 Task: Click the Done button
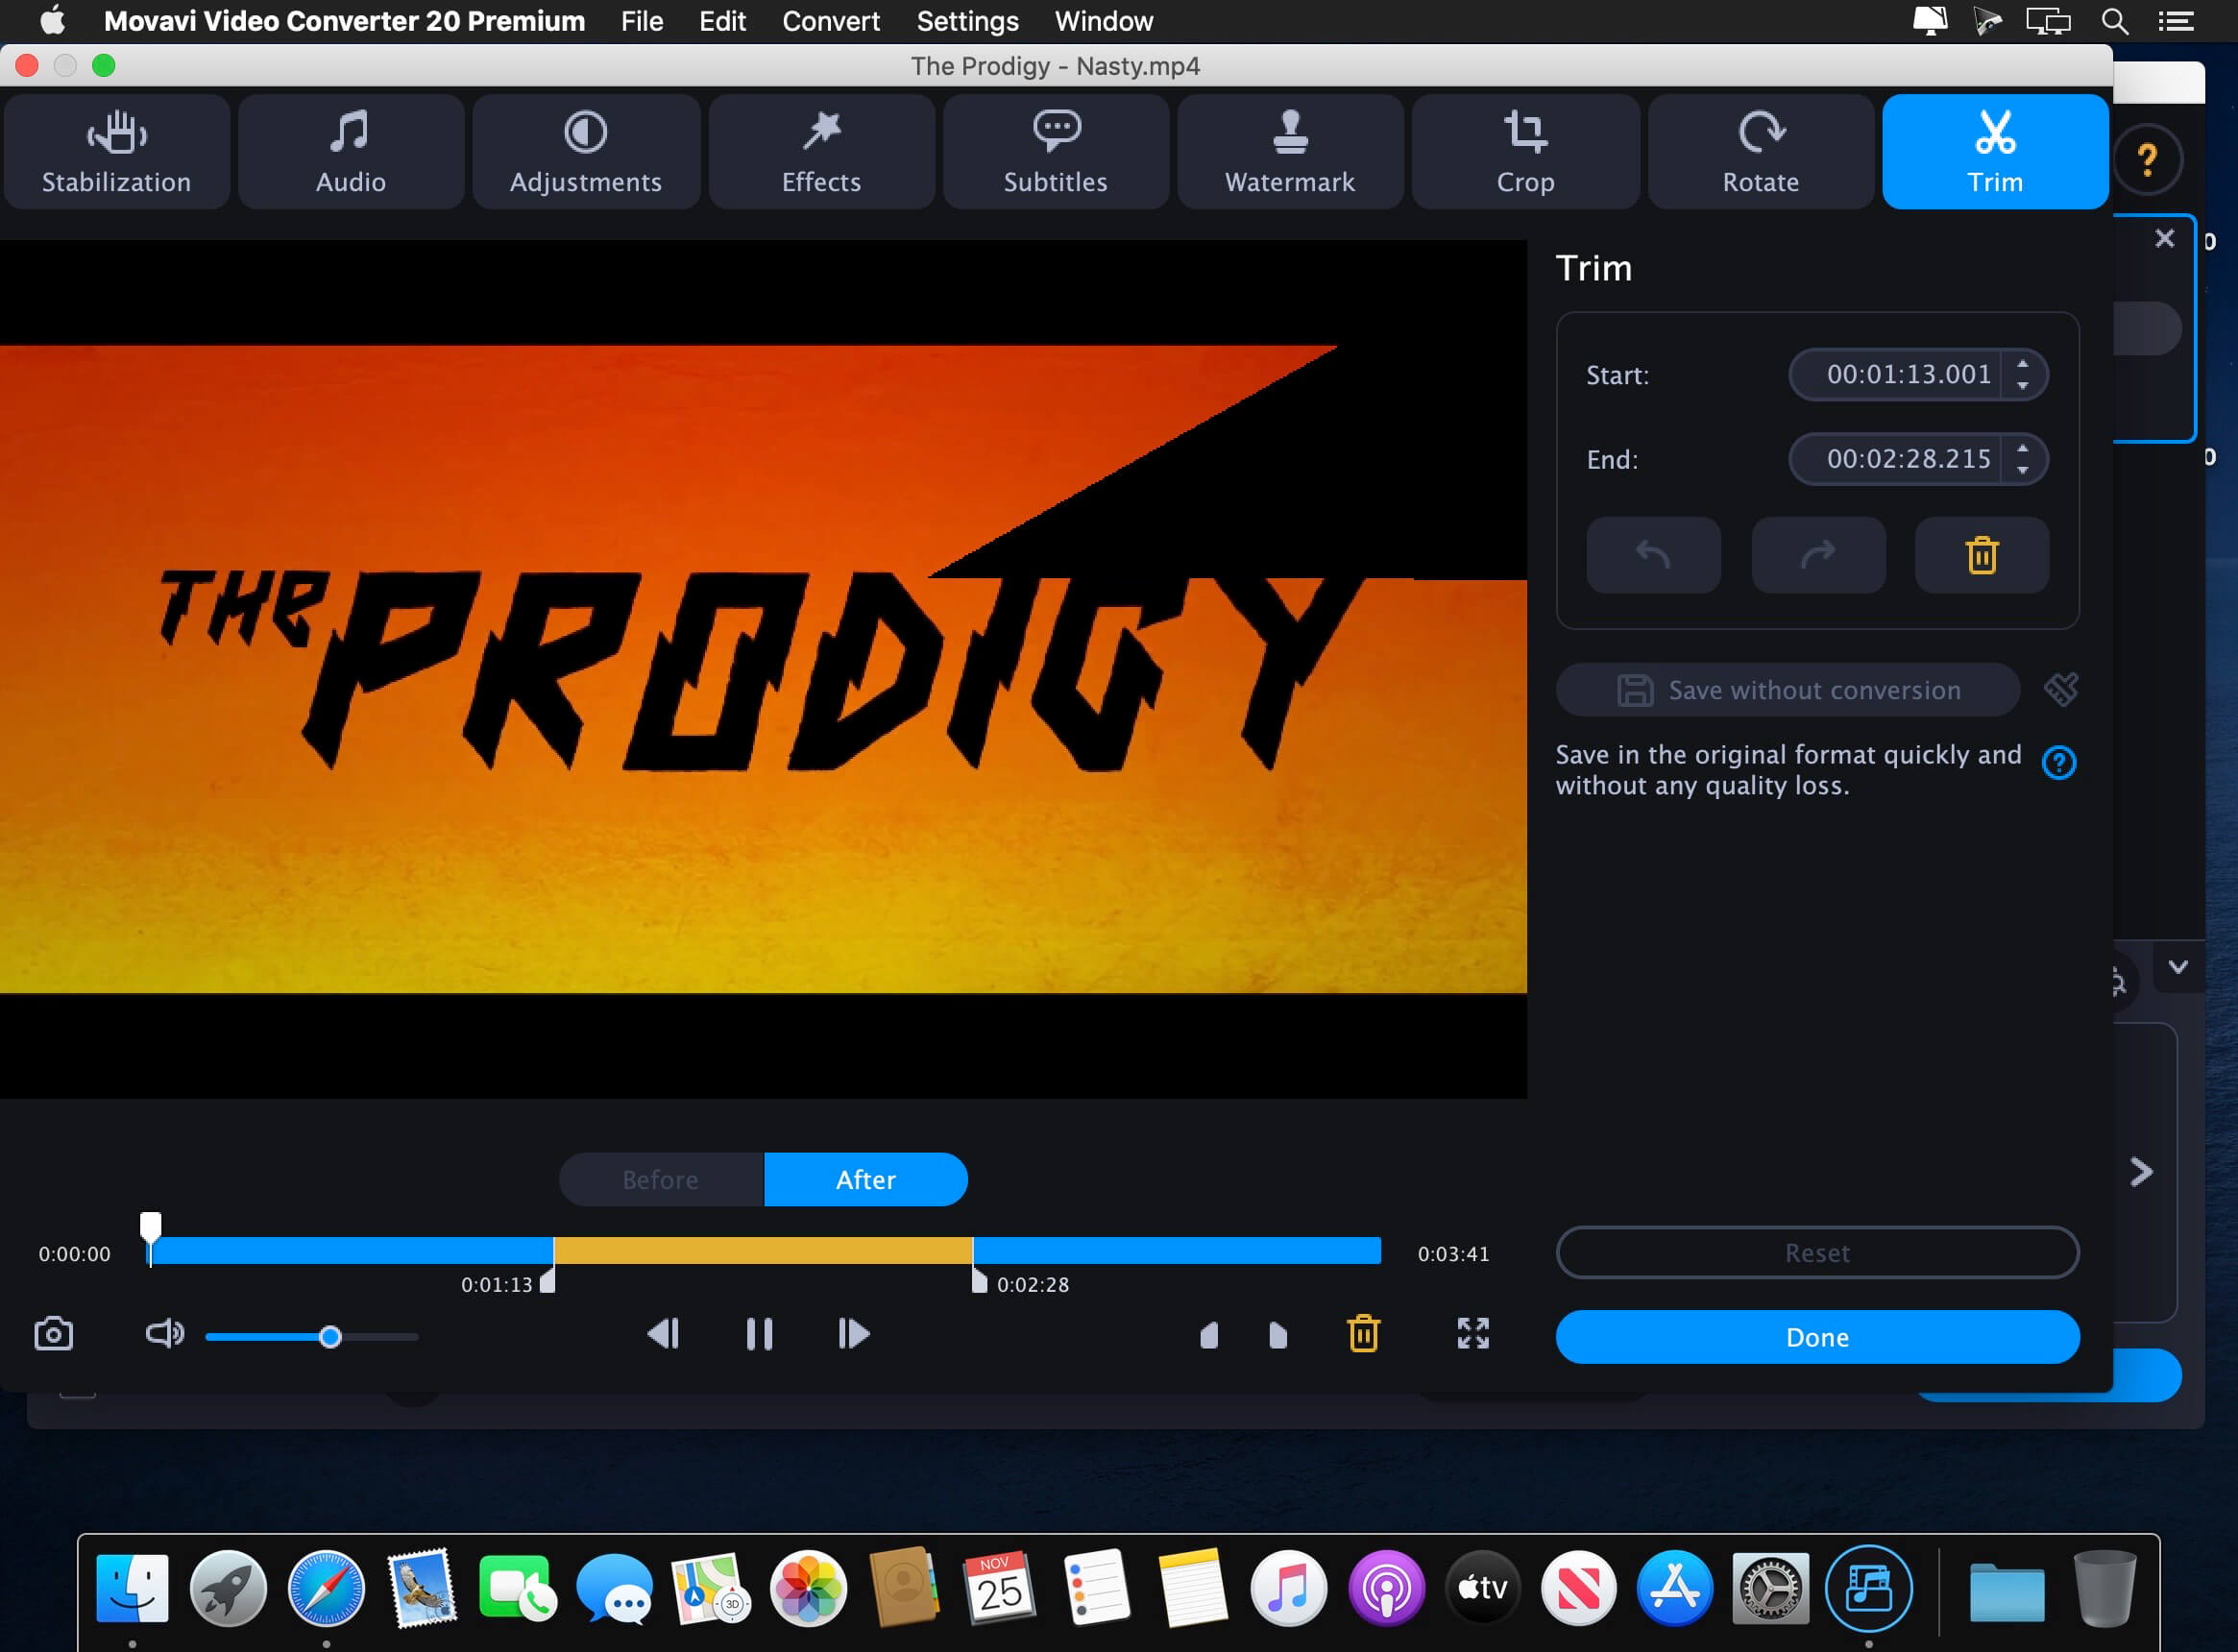[1817, 1337]
